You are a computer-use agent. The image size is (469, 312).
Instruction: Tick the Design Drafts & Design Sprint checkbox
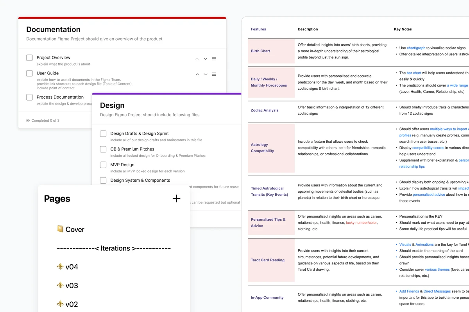(103, 133)
